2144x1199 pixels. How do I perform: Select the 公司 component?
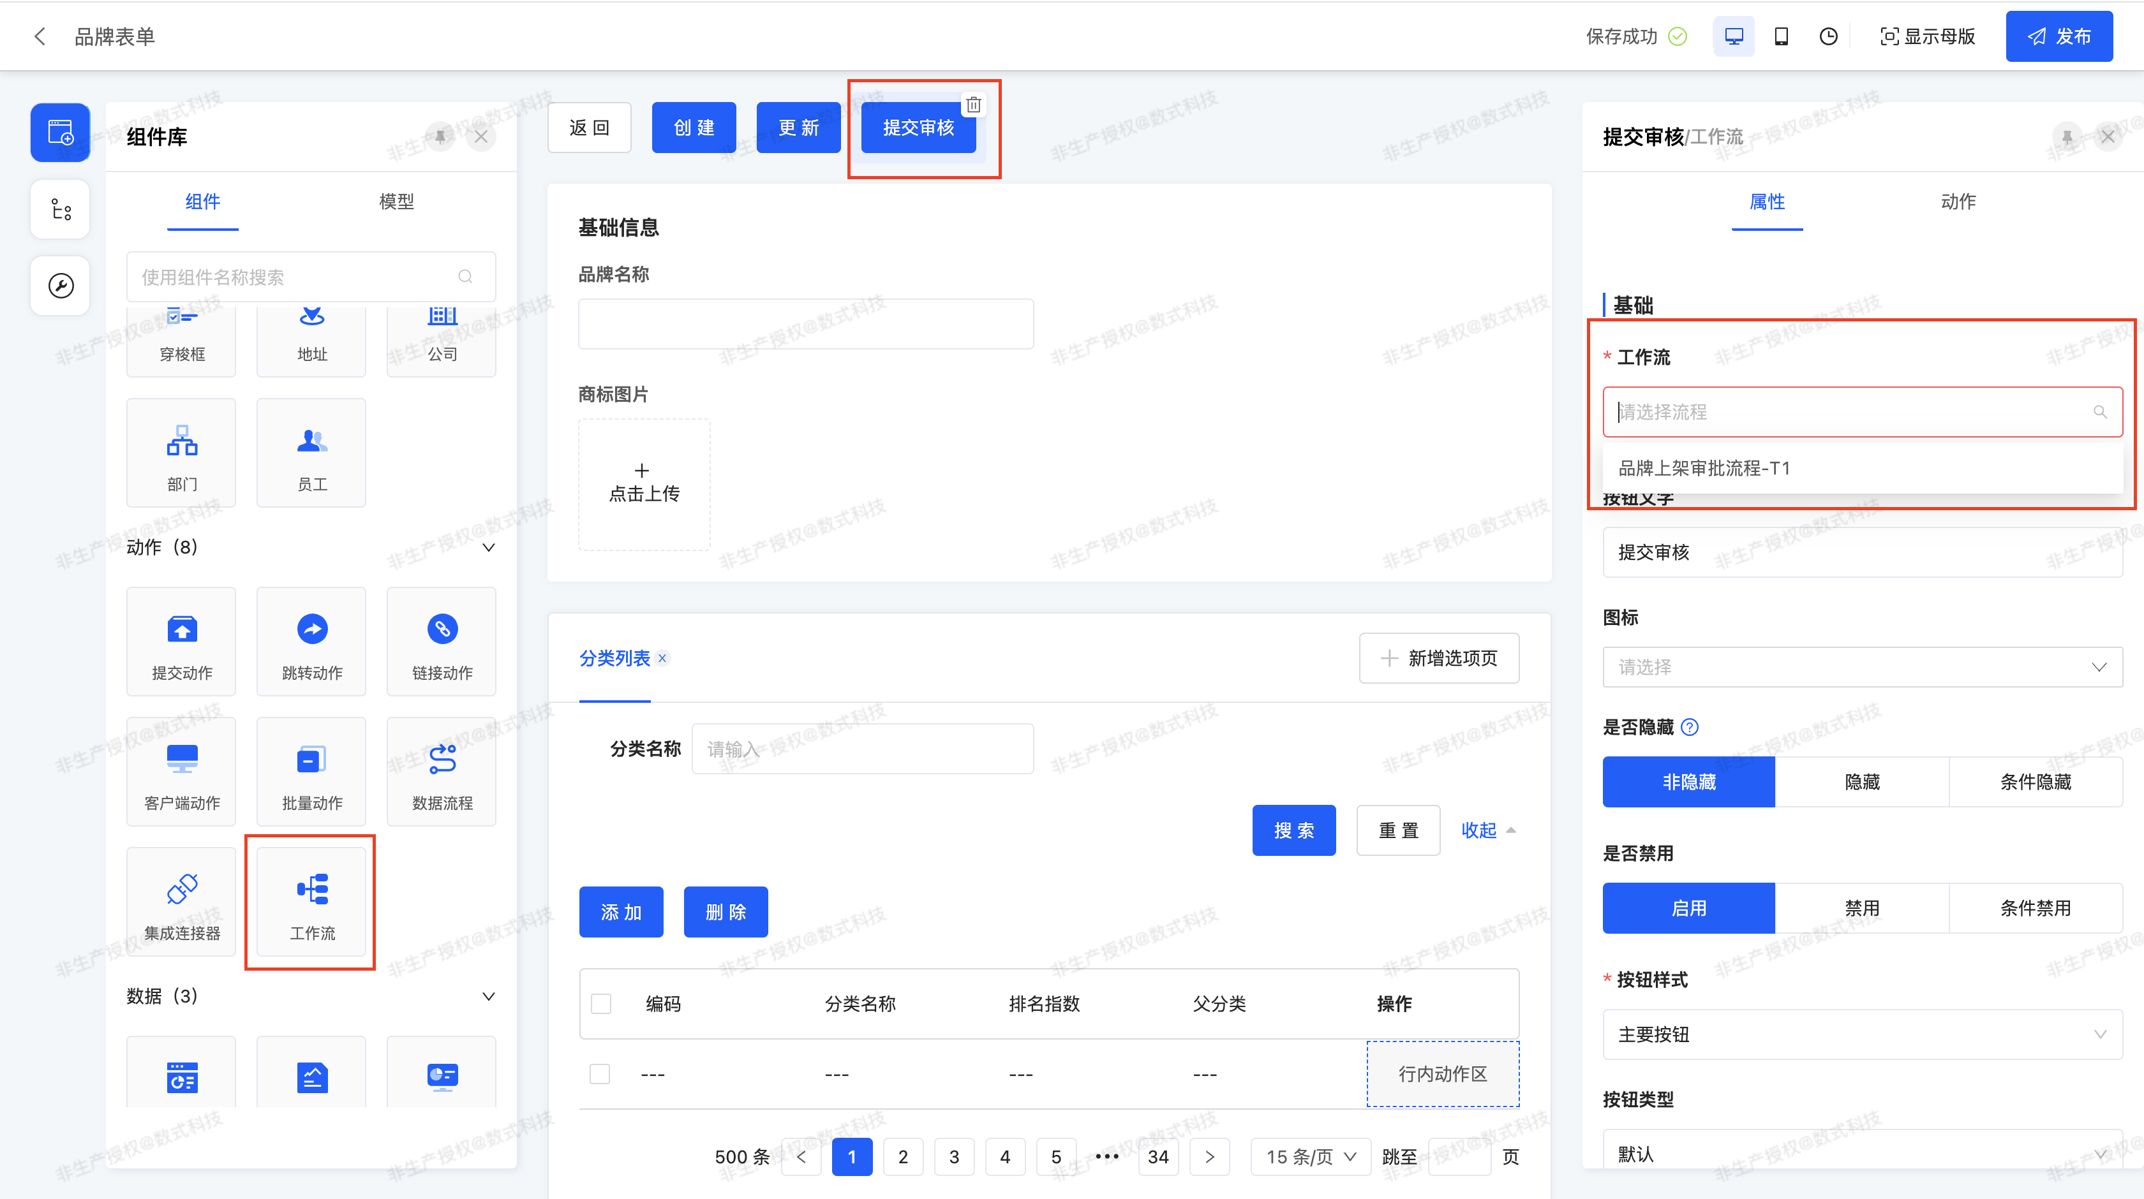tap(442, 341)
